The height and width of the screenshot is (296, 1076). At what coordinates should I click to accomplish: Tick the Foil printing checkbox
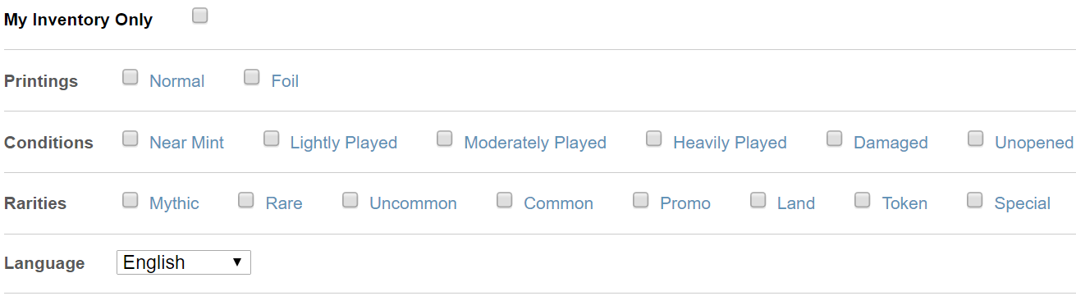tap(252, 77)
